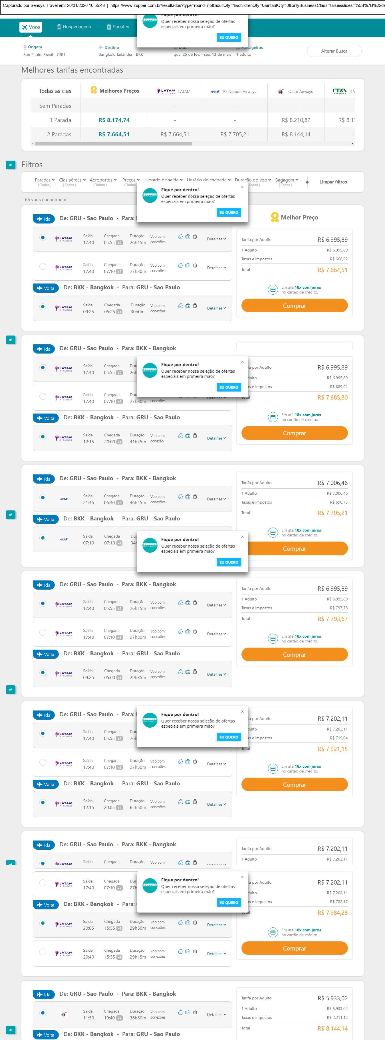Viewport: 385px width, 1040px height.
Task: Expand the Cias aéreas filter dropdown
Action: point(72,180)
